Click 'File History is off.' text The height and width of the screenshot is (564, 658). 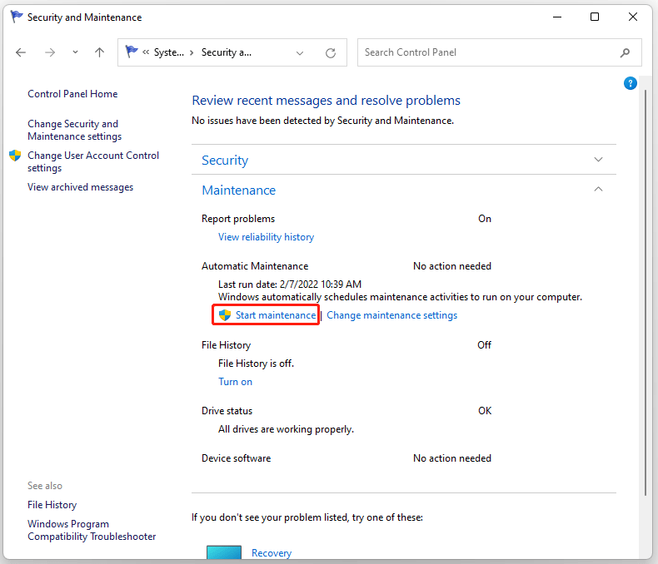tap(256, 364)
